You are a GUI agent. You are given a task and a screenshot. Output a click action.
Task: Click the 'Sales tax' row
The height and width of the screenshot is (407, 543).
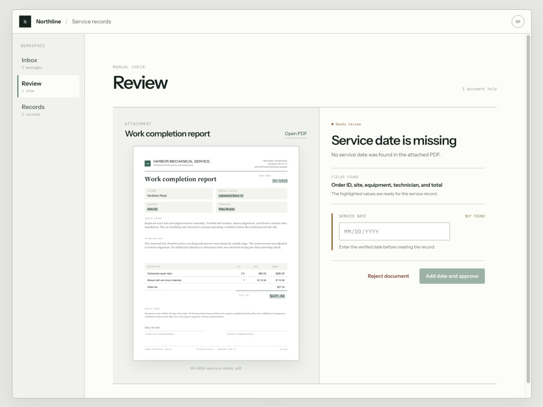[x=216, y=287]
